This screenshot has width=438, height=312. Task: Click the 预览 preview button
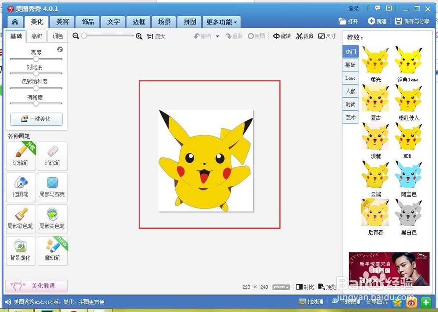tap(327, 287)
